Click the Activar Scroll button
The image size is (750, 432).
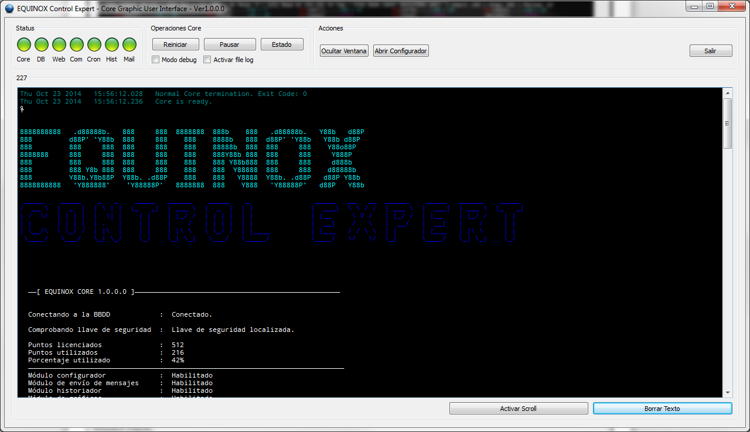point(519,409)
